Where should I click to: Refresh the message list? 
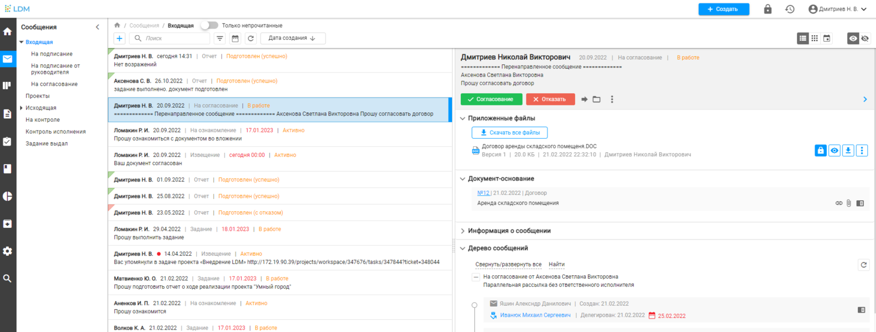coord(251,39)
